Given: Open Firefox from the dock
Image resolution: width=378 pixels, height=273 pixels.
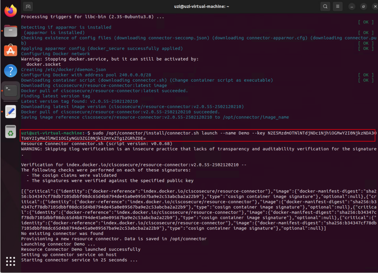Looking at the screenshot, I should (11, 11).
